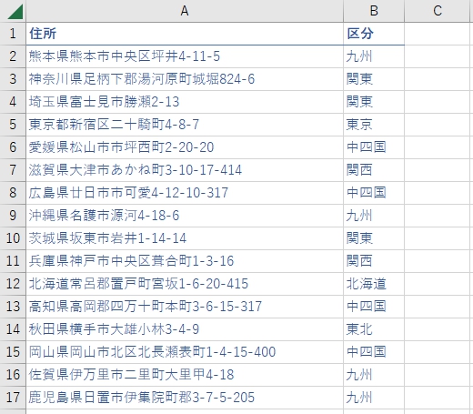This screenshot has height=414, width=473.
Task: Select column B header
Action: point(374,11)
